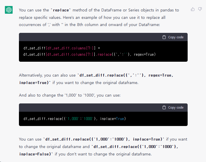
Task: Give the response a thumbs up
Action: [193, 9]
